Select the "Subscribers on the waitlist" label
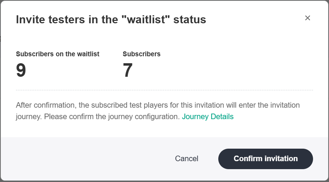 tap(58, 54)
